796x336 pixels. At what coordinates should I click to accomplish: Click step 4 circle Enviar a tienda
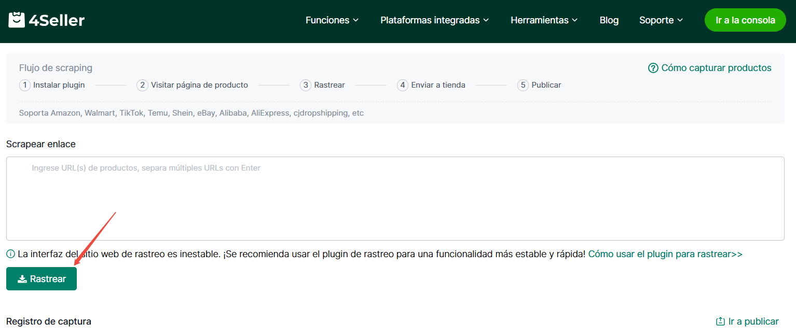[403, 85]
